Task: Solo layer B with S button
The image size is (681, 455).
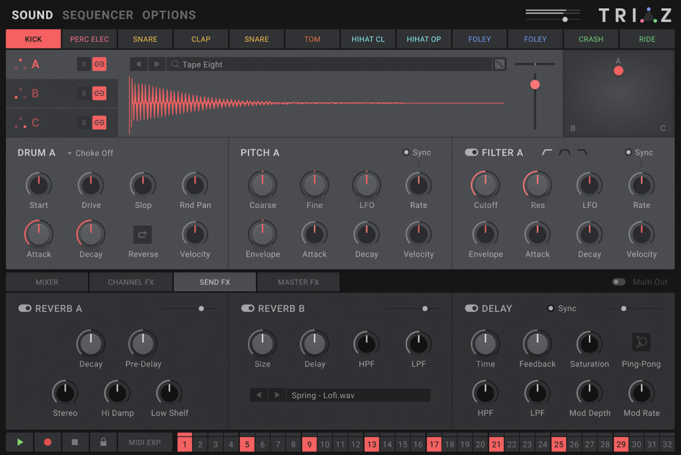Action: point(84,93)
